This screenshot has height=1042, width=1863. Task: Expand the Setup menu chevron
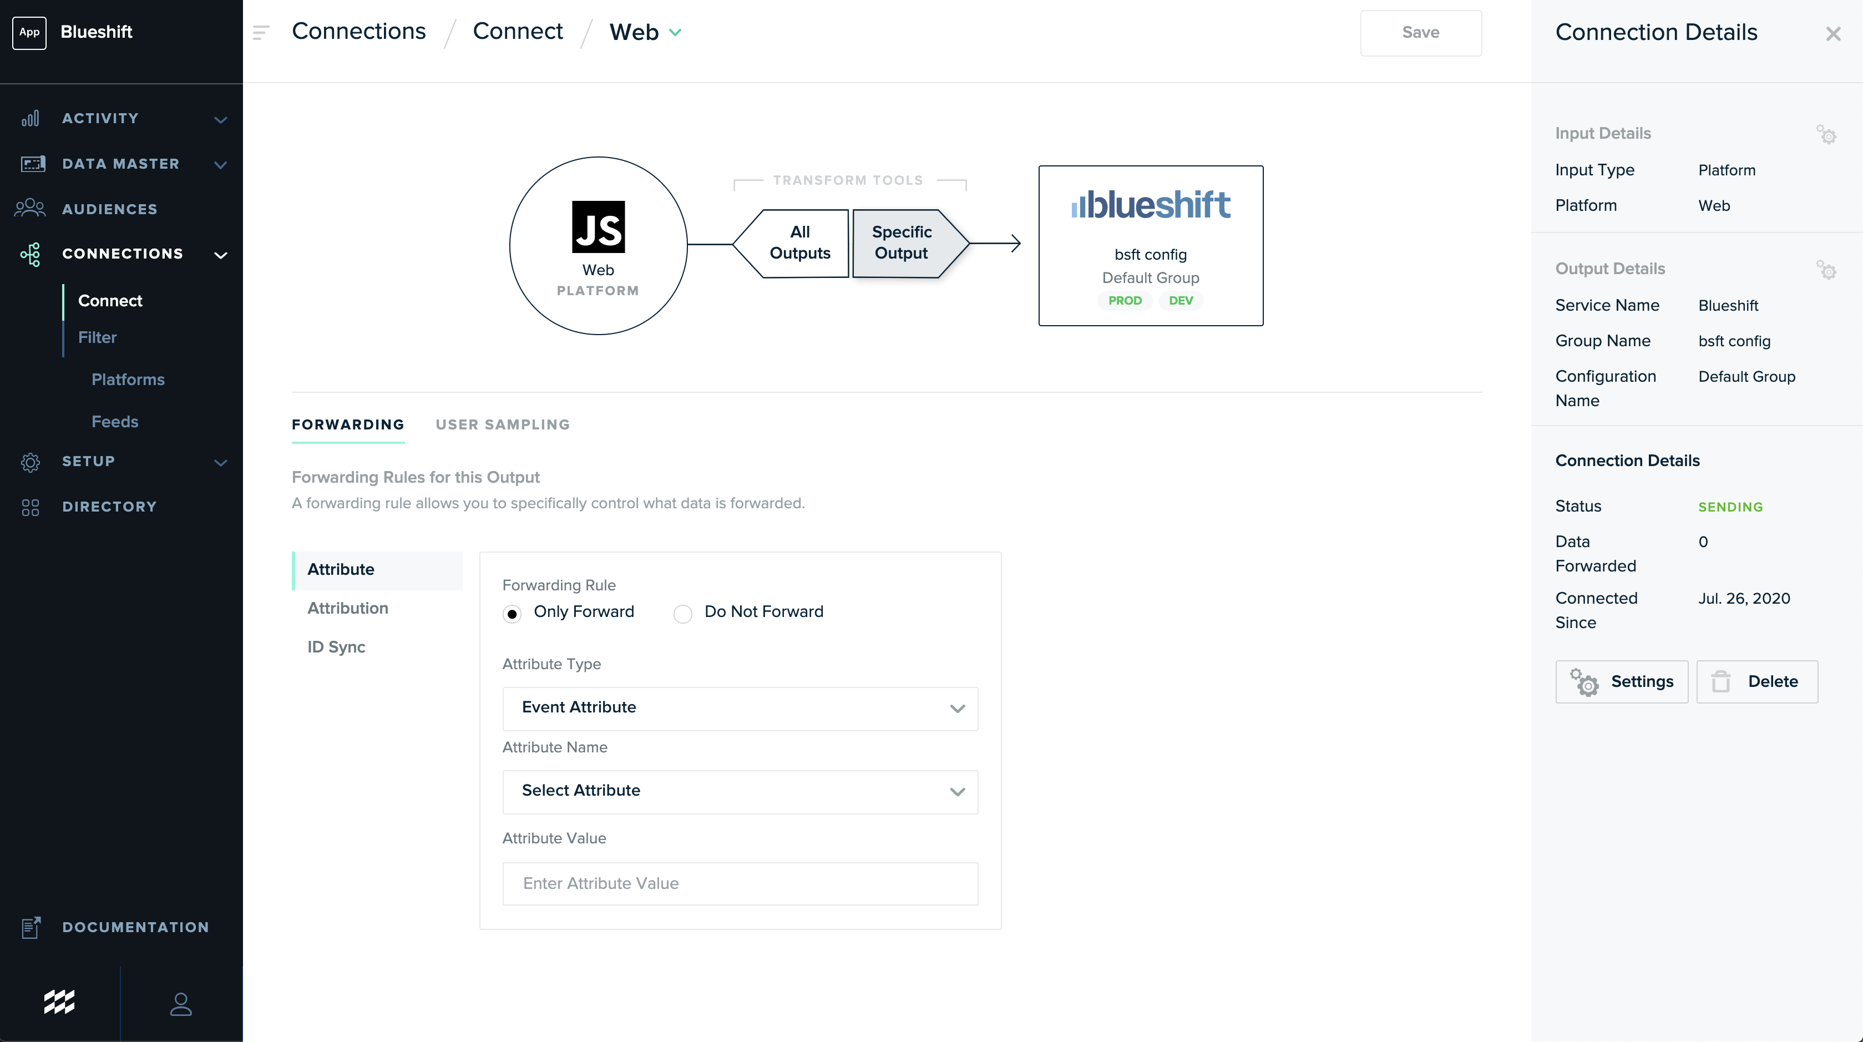(221, 463)
